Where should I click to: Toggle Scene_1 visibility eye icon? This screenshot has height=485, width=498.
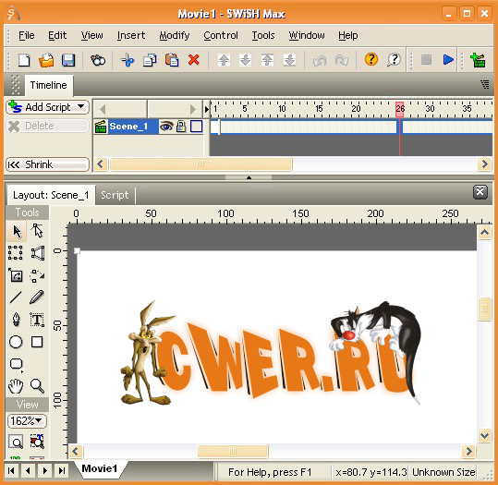point(166,127)
